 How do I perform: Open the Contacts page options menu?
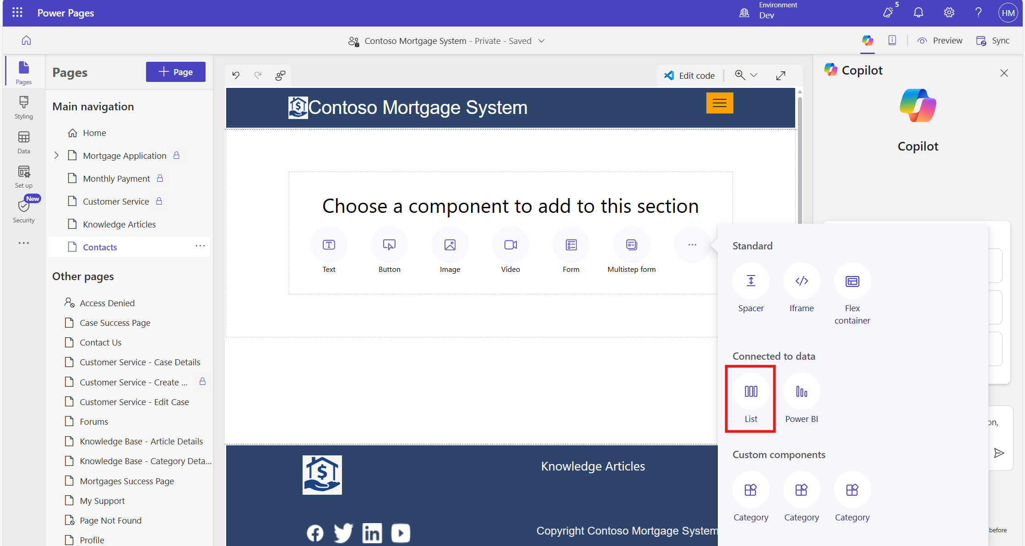click(200, 246)
